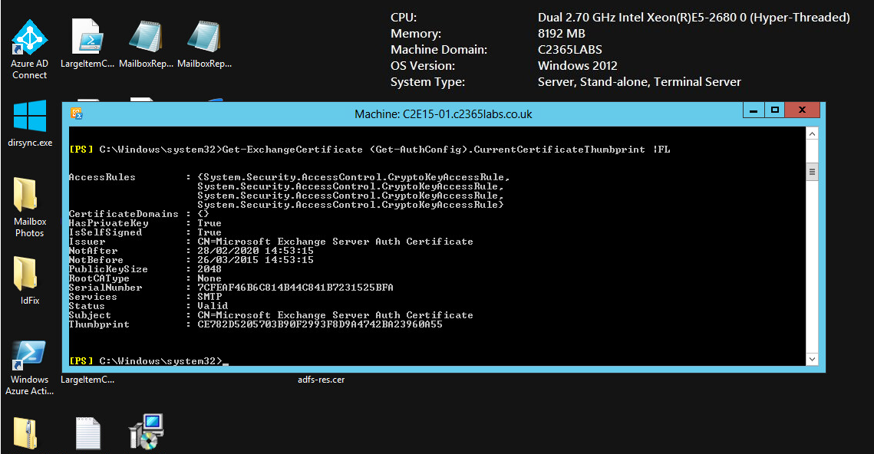Minimize the Exchange shell window

point(753,110)
